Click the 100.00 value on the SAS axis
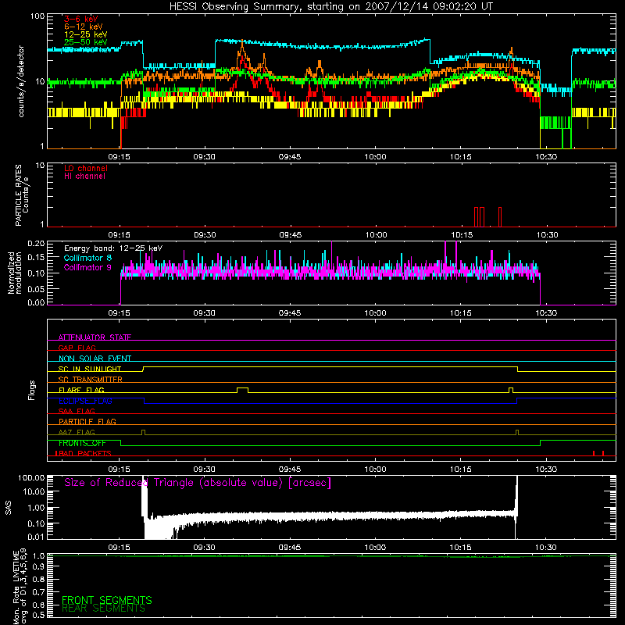625x625 pixels. (x=31, y=477)
